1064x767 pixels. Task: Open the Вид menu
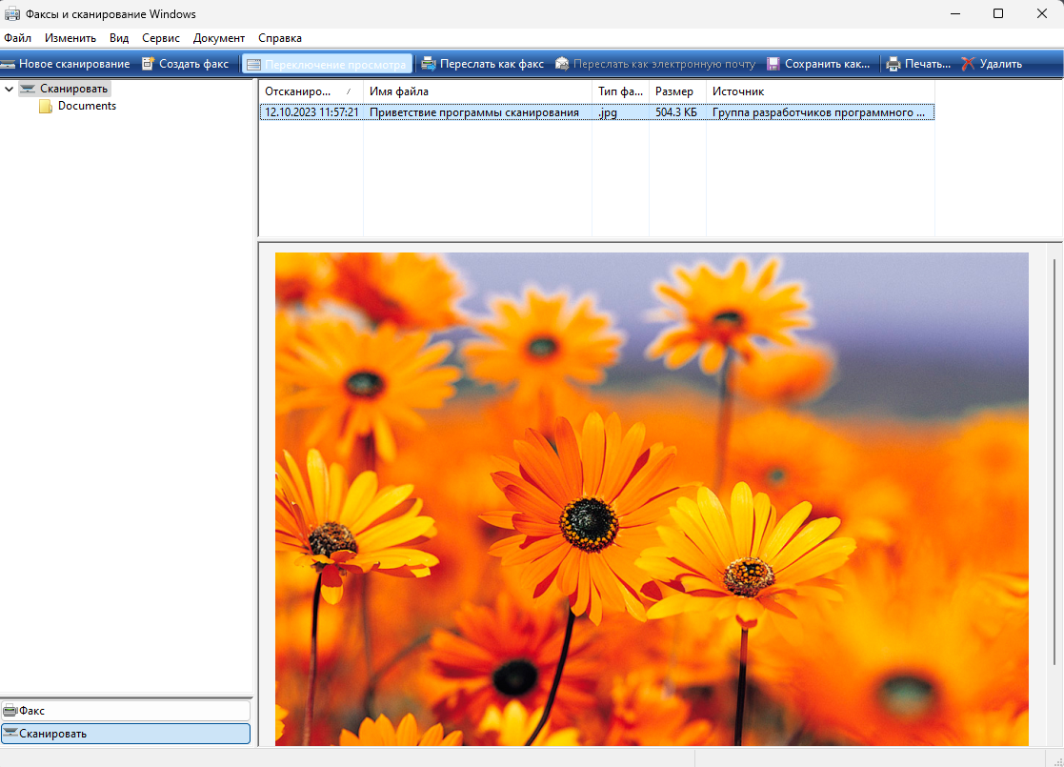[x=119, y=38]
